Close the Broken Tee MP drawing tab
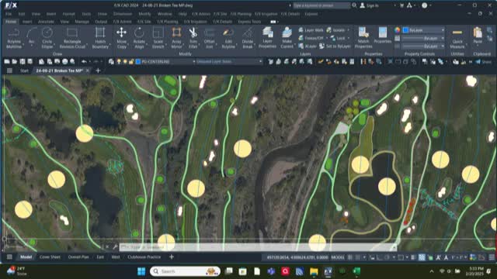 [88, 71]
